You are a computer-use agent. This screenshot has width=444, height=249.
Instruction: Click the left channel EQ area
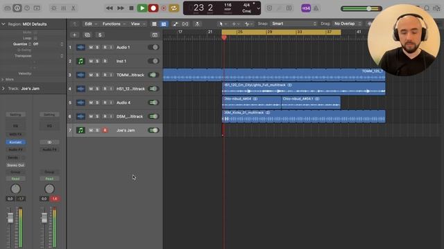(x=15, y=126)
